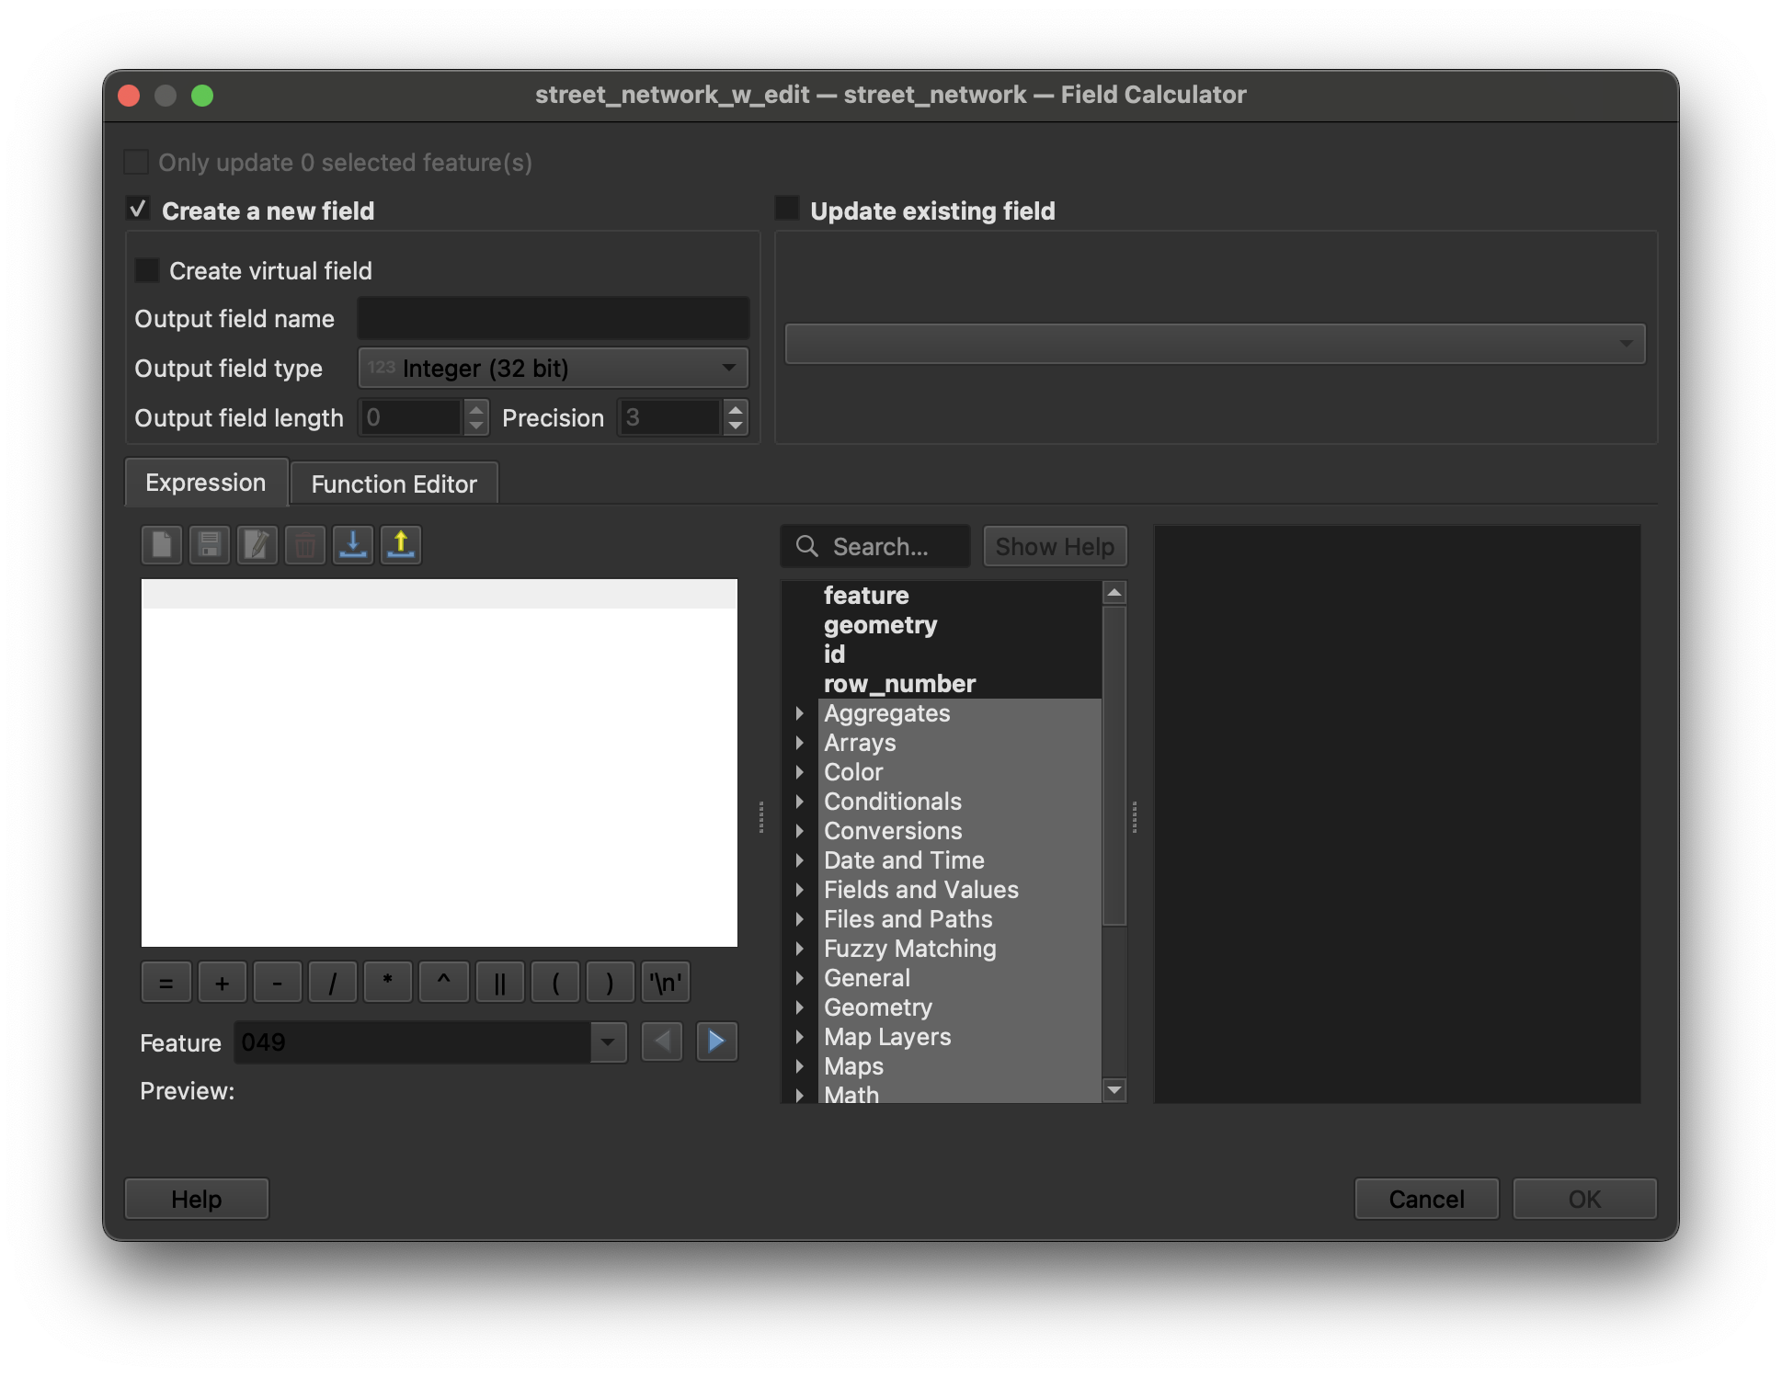The image size is (1782, 1377).
Task: Uncheck Create a new field
Action: 138,210
